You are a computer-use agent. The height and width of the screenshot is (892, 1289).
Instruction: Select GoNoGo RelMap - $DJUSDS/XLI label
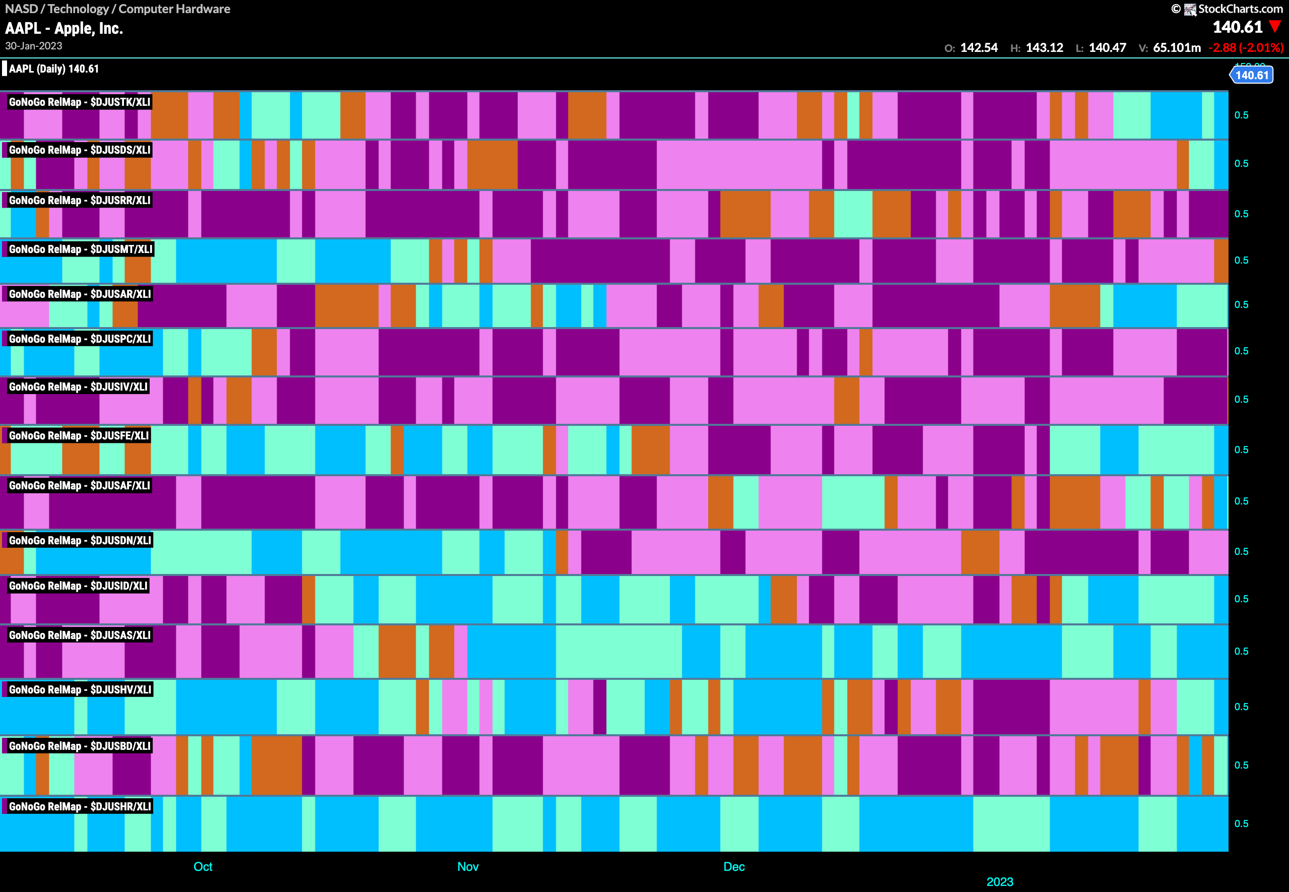point(79,150)
